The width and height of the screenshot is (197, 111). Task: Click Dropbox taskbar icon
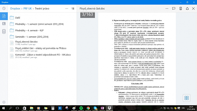pyautogui.click(x=110, y=108)
